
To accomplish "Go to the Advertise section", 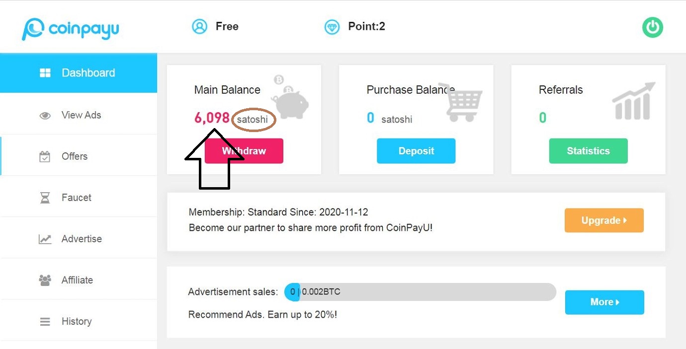I will point(79,239).
